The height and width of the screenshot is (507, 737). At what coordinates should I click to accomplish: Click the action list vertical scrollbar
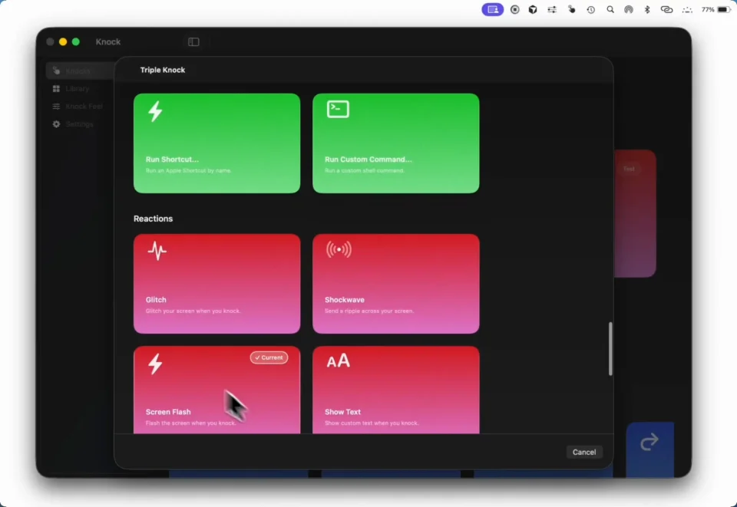point(610,349)
